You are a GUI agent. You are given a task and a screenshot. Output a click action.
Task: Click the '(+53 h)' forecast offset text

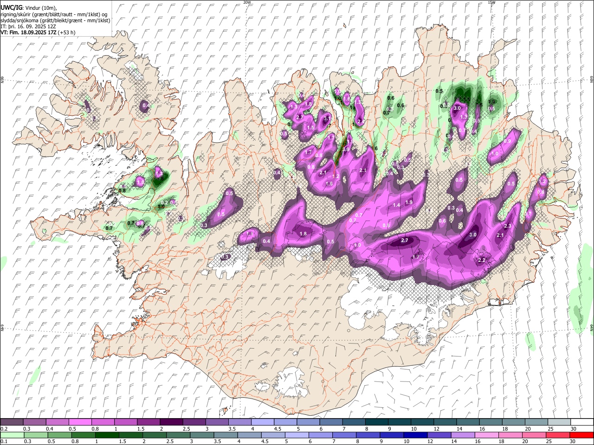click(67, 32)
